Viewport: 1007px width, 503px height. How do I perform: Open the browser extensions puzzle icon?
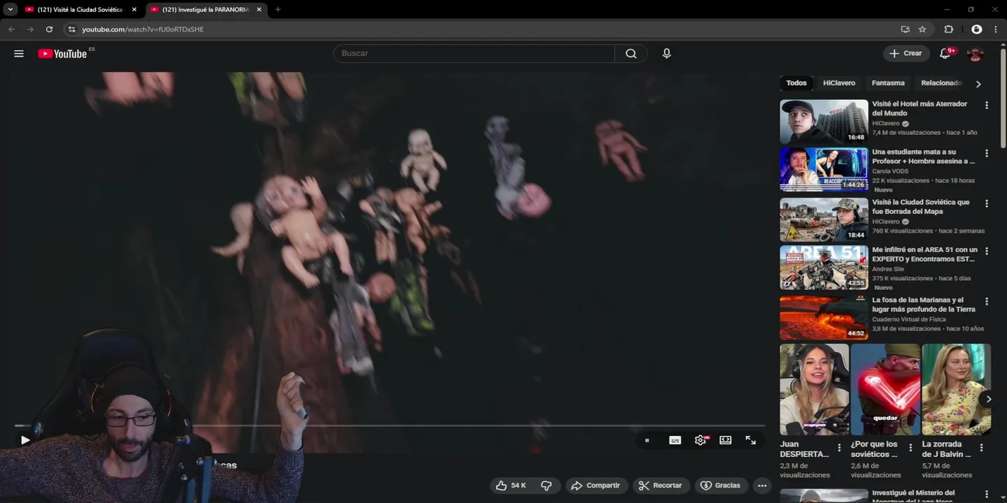(948, 29)
